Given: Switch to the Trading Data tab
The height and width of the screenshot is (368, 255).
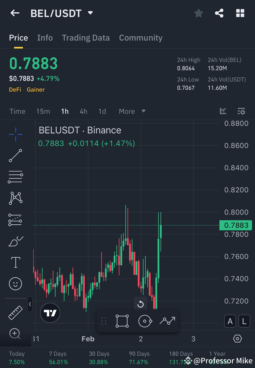Looking at the screenshot, I should pyautogui.click(x=86, y=38).
